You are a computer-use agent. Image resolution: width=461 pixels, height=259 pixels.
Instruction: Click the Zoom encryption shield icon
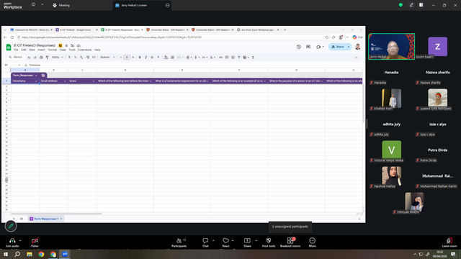tap(400, 5)
